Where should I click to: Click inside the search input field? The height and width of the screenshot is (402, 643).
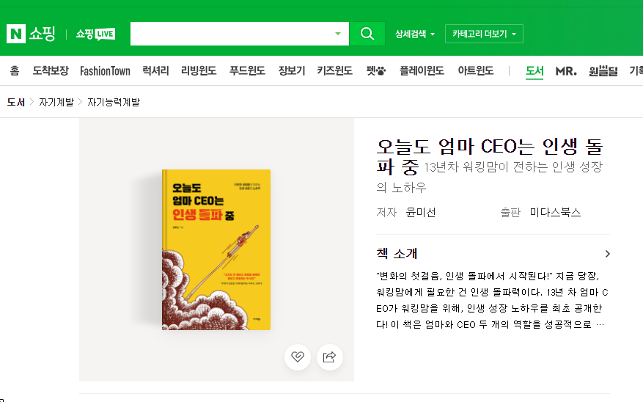(x=231, y=34)
